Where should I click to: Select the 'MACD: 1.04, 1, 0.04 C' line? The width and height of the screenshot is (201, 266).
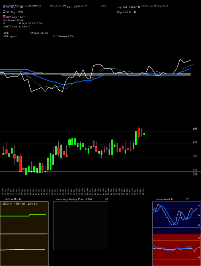(17, 27)
